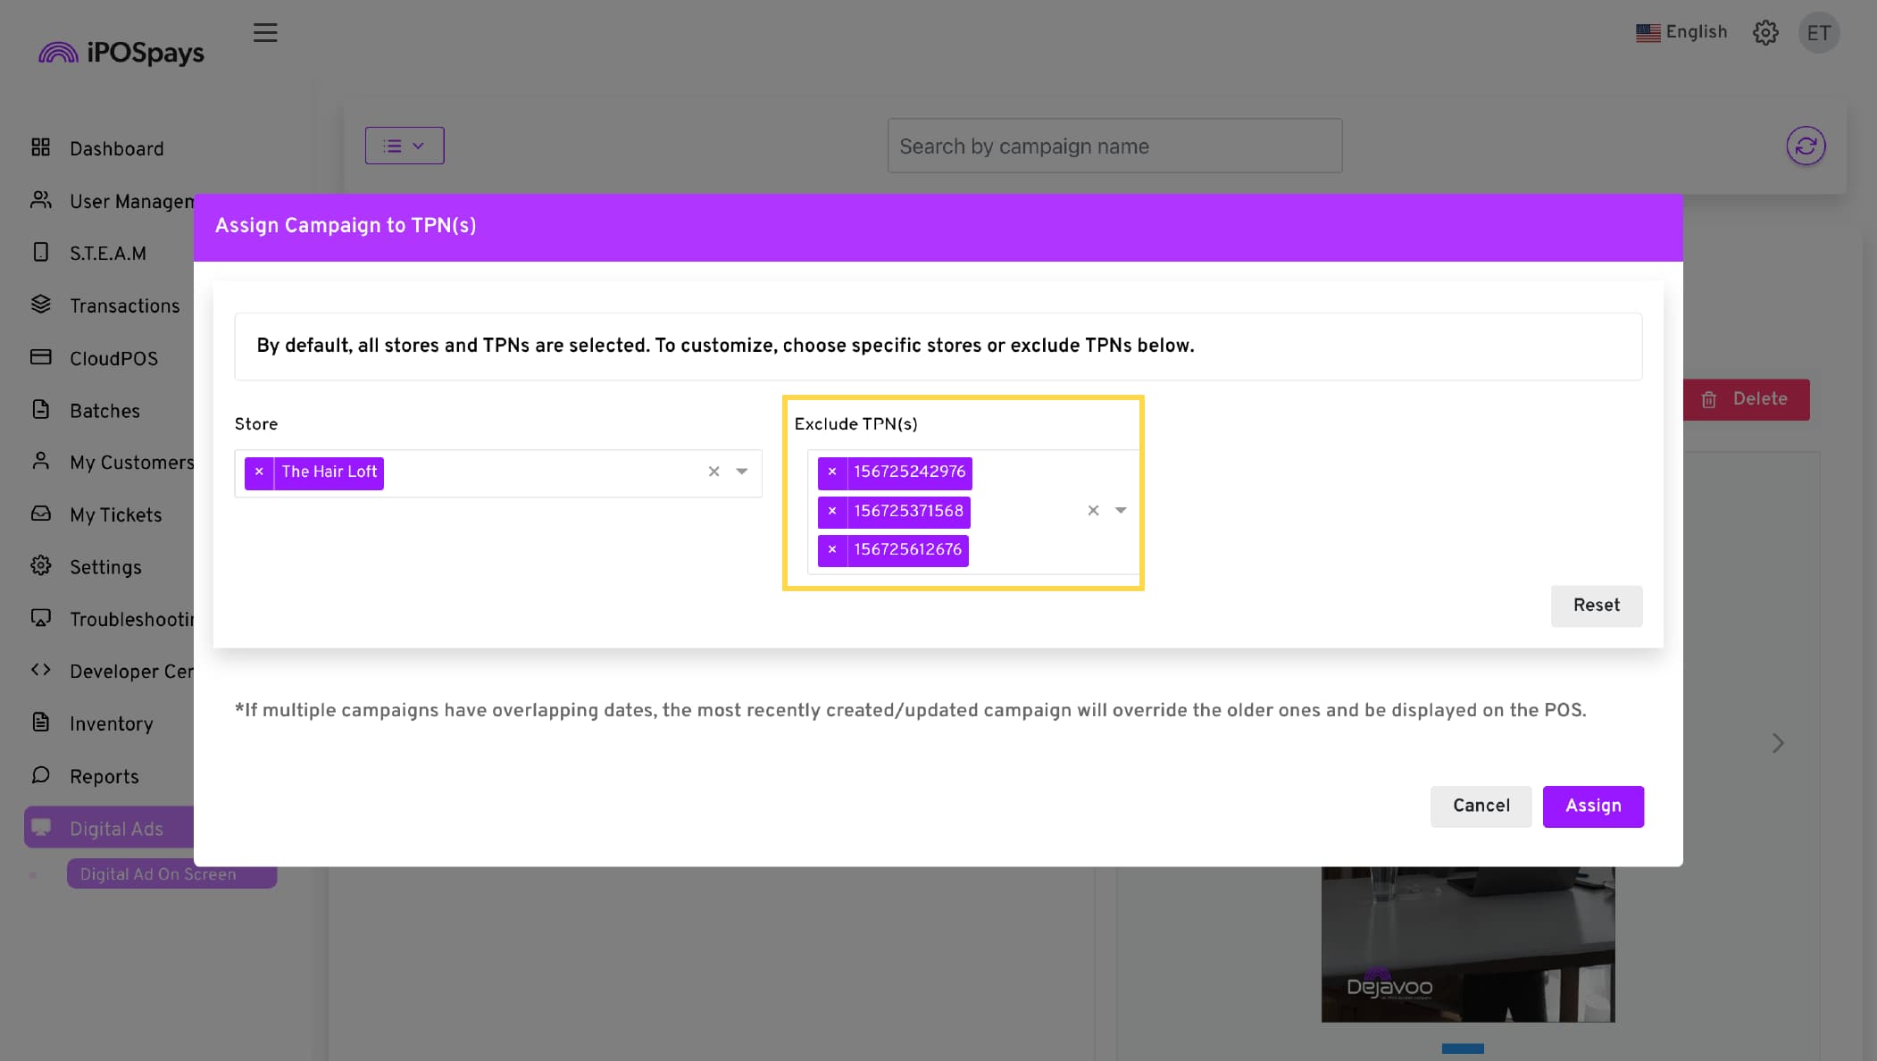Remove TPN 156725371568 tag
Image resolution: width=1877 pixels, height=1061 pixels.
click(x=831, y=511)
